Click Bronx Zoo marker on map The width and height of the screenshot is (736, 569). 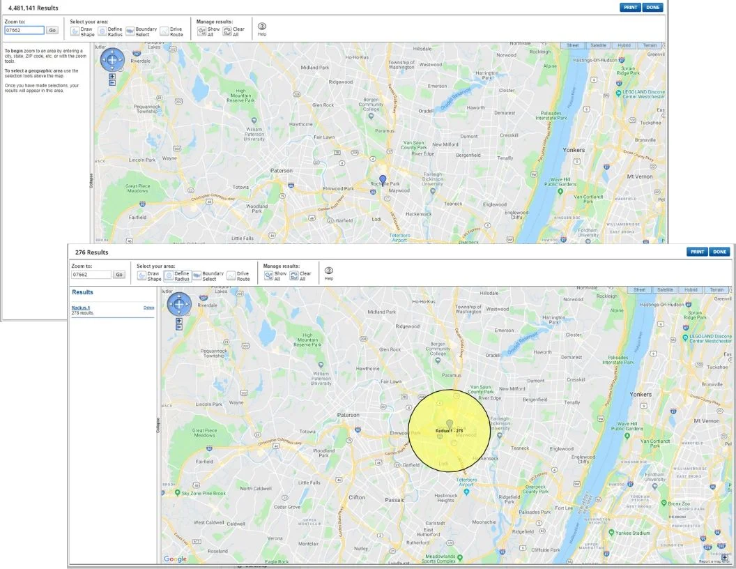664,503
